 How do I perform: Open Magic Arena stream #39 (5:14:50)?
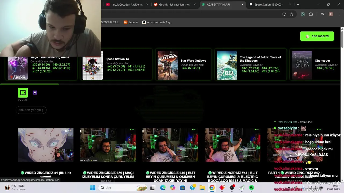coord(41,65)
